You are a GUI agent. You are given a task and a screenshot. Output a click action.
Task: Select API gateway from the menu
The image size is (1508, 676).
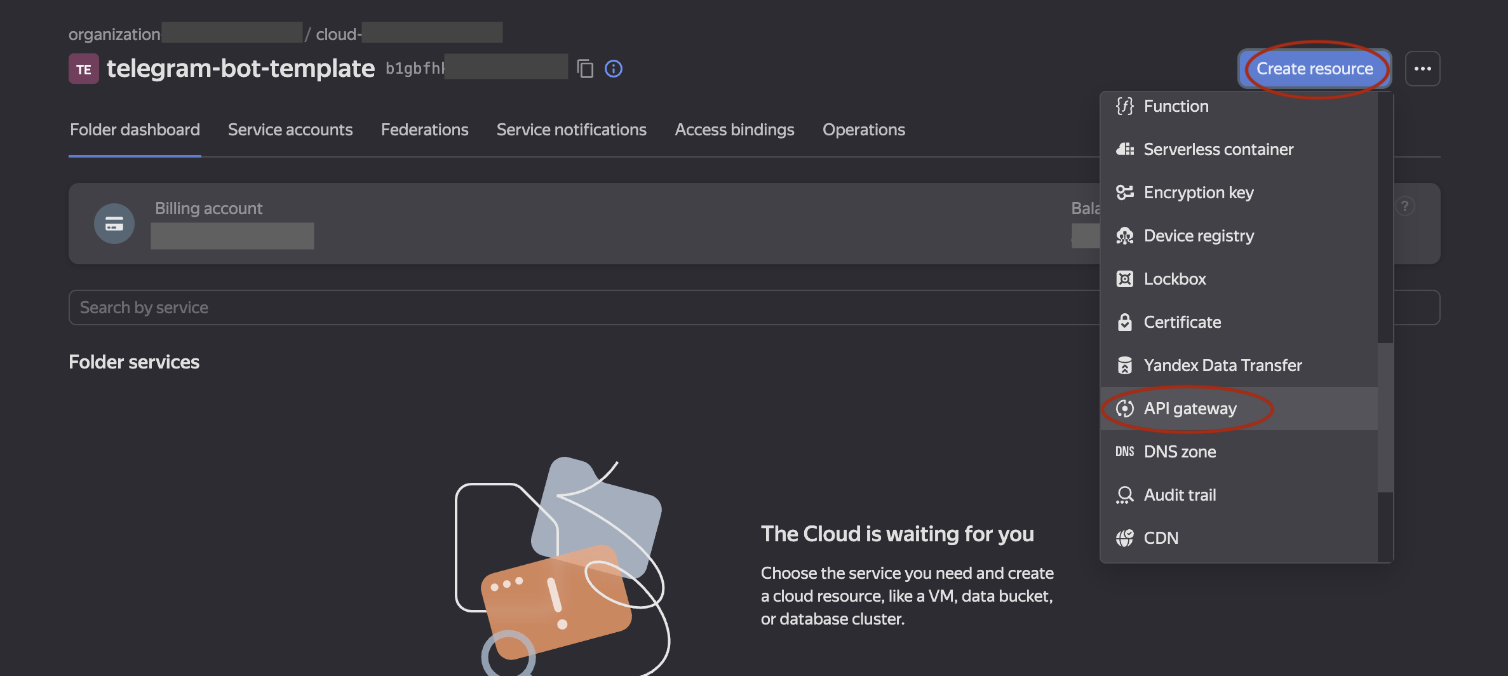(x=1239, y=409)
